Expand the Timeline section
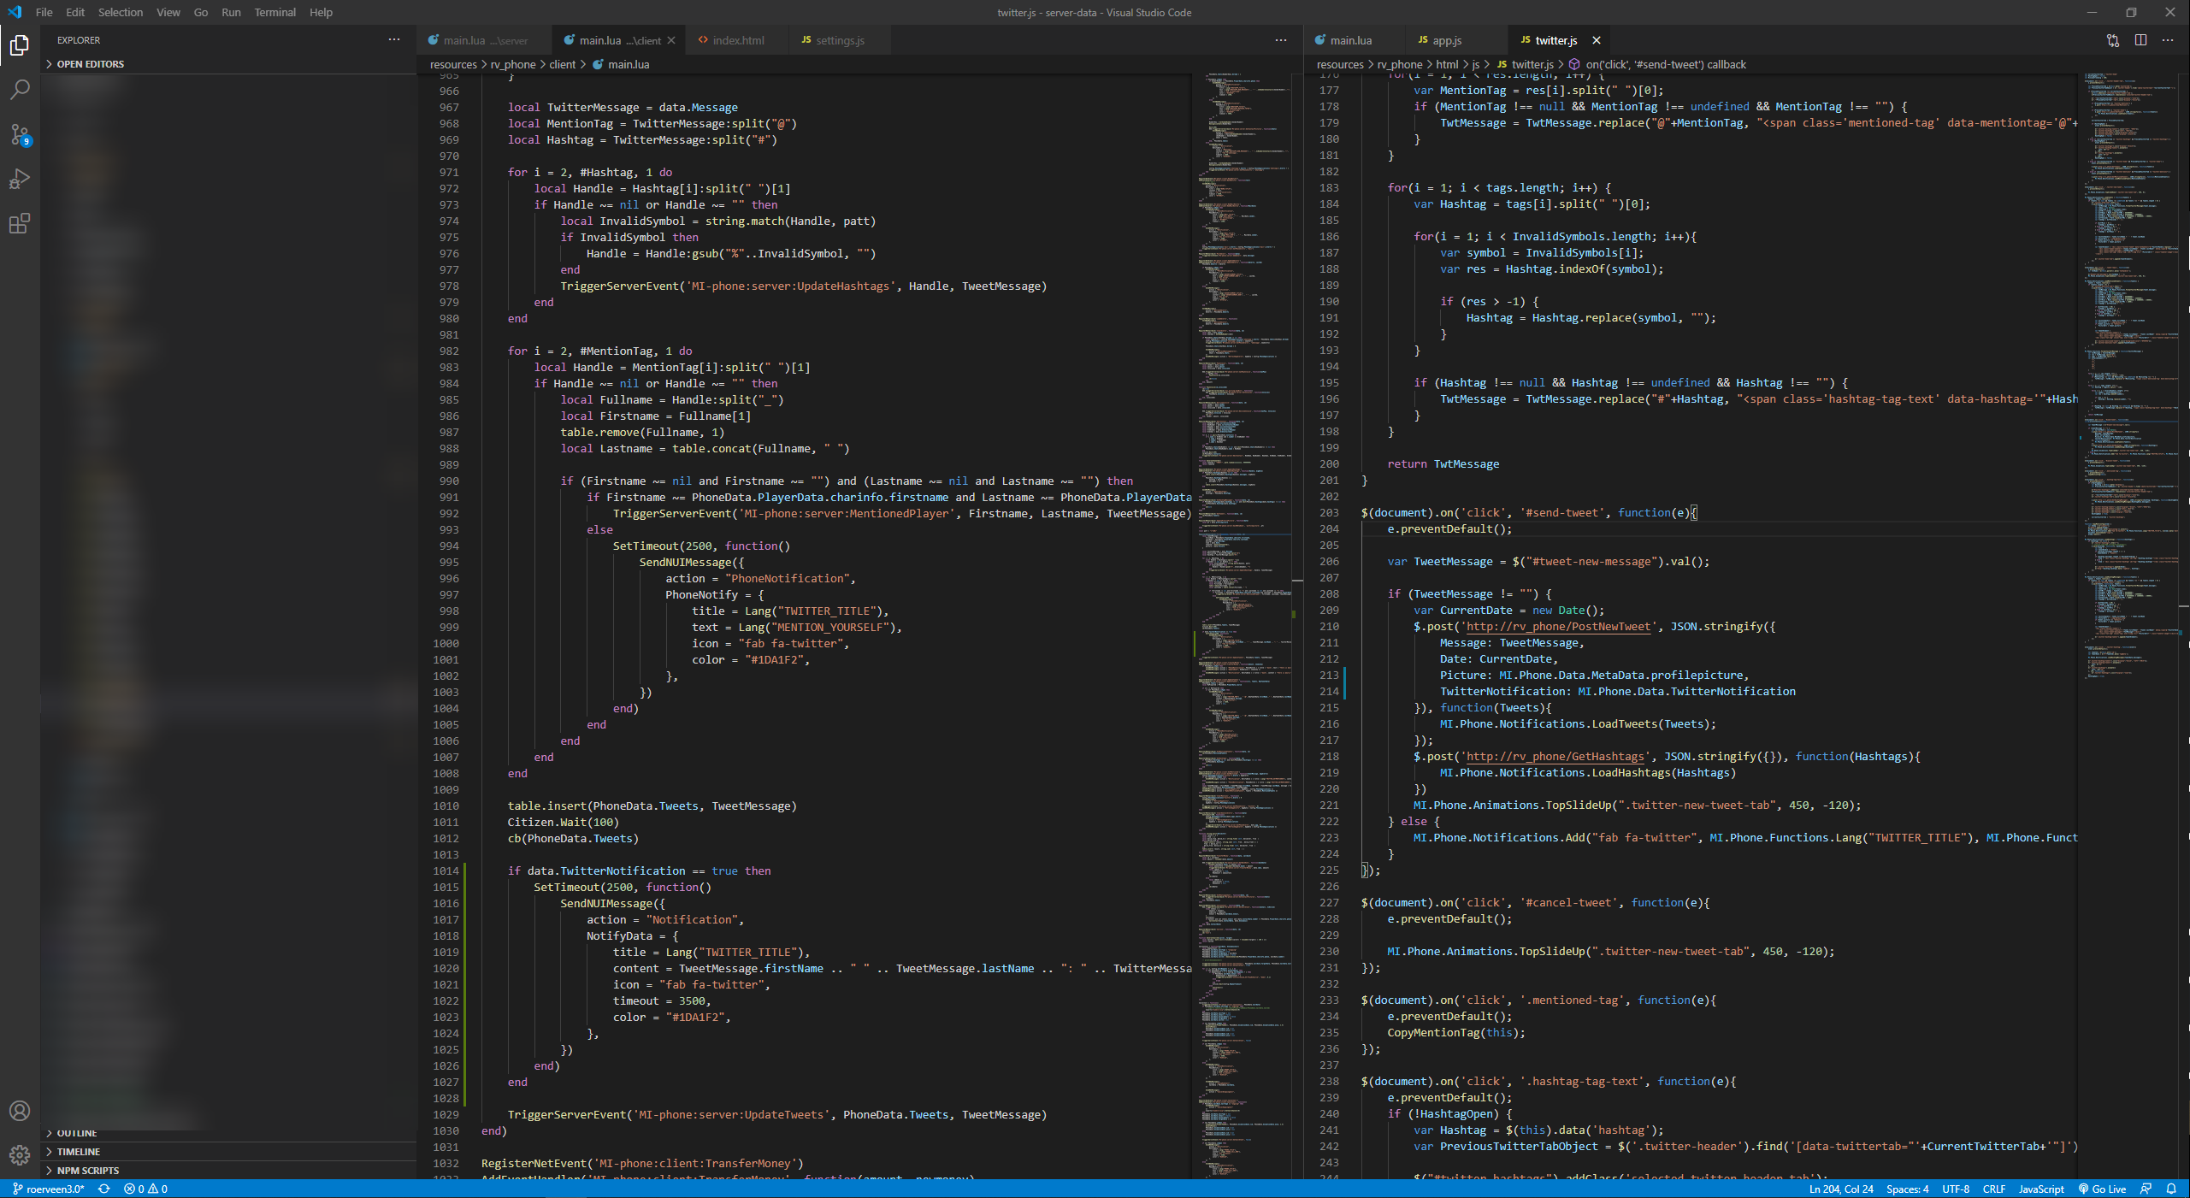 coord(78,1152)
